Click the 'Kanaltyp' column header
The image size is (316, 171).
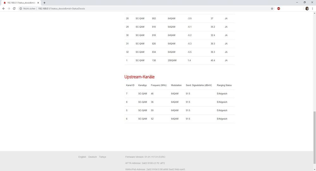[142, 85]
